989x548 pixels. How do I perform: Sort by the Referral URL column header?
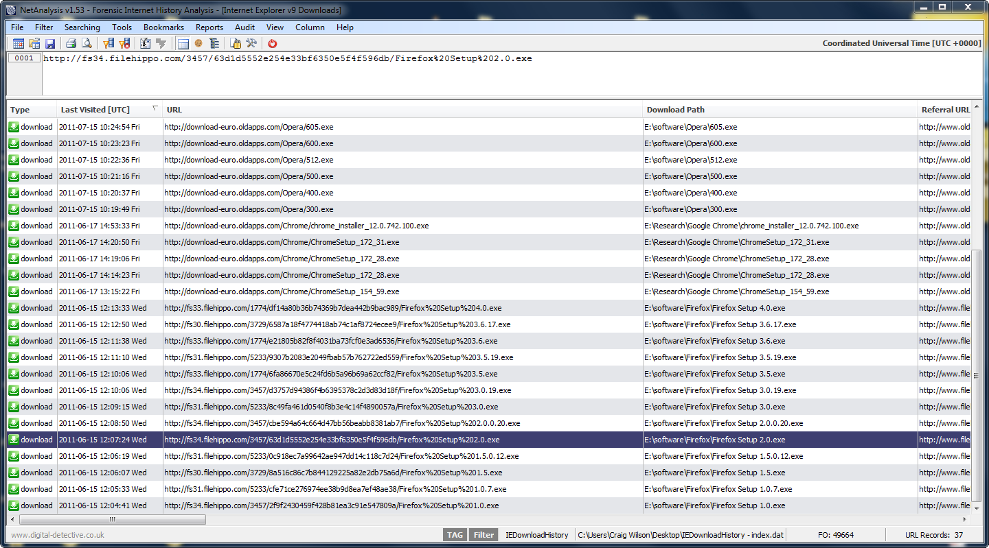[946, 110]
